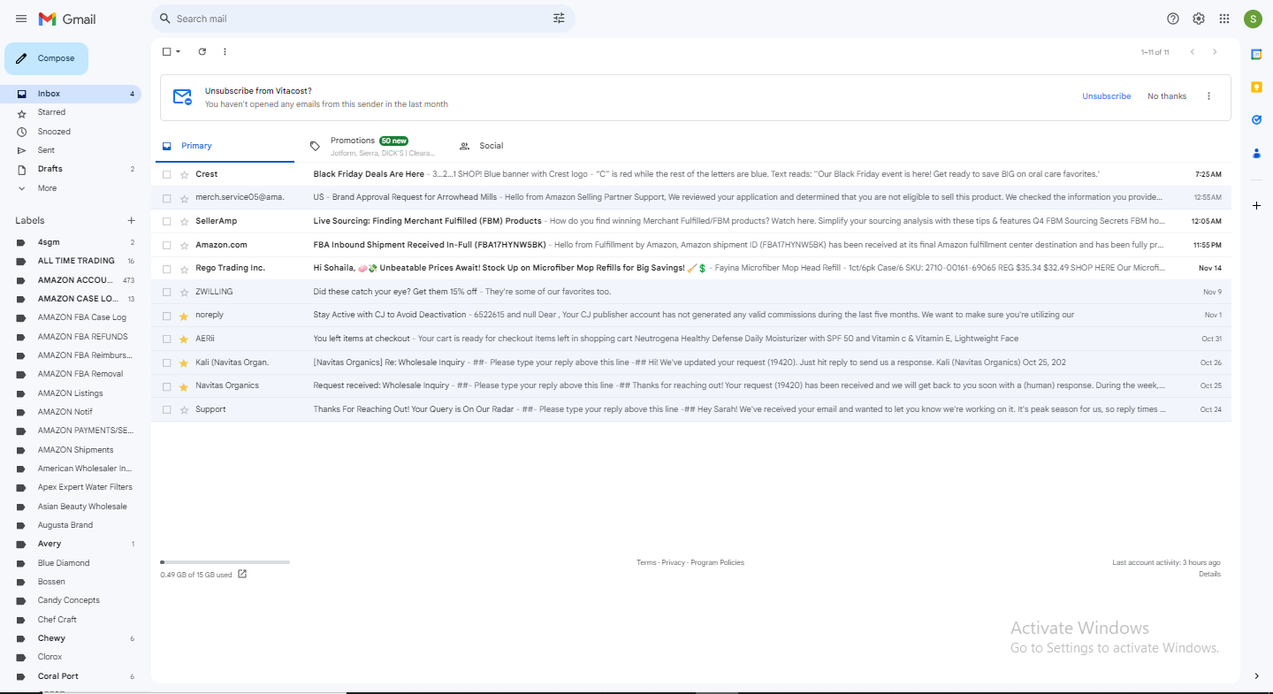Screen dimensions: 1273x694
Task: Open the Sent folder
Action: click(x=71, y=150)
